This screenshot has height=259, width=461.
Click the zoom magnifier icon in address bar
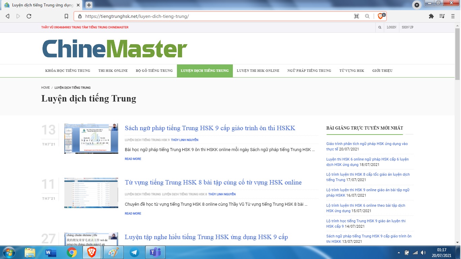pos(367,16)
